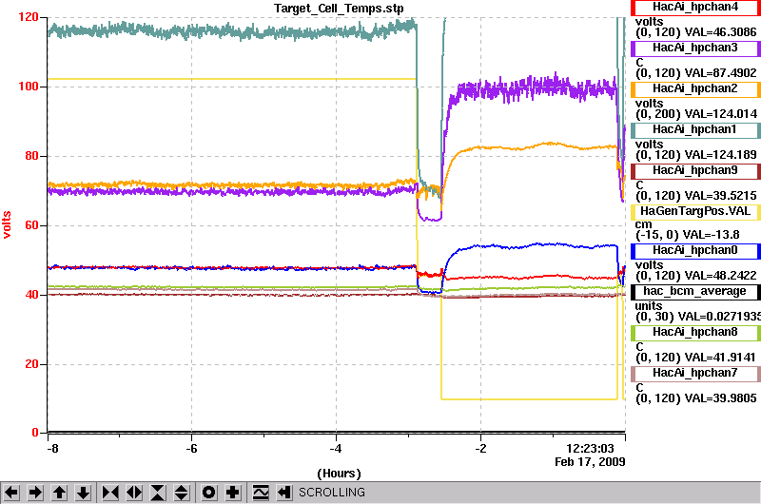Pan the plot left with the left arrow
The image size is (761, 504).
point(11,493)
